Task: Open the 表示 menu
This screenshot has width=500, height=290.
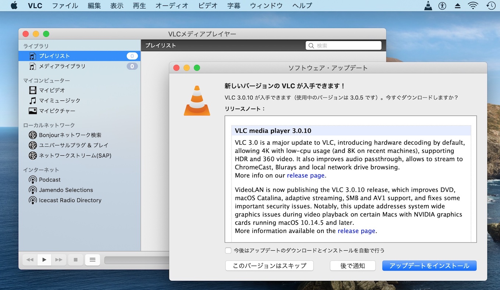Action: [x=117, y=6]
